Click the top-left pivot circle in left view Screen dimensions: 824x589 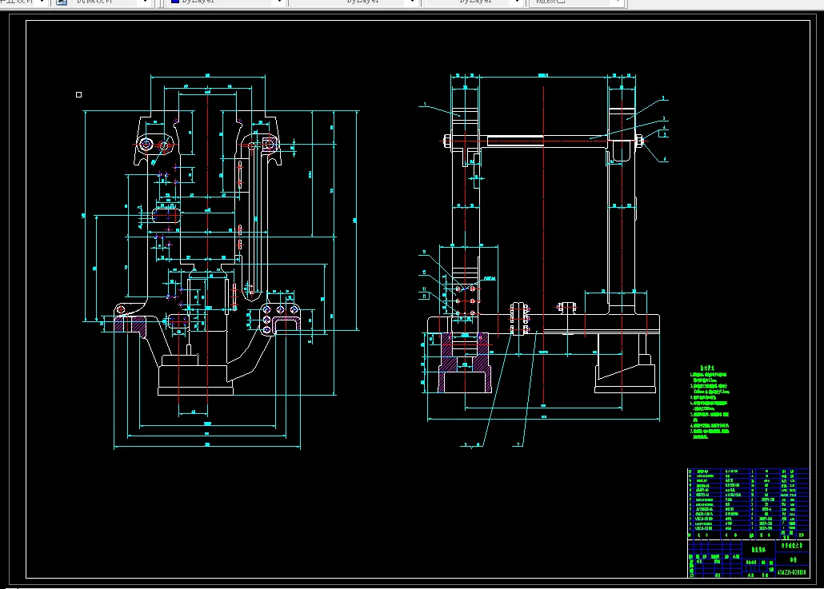click(146, 145)
